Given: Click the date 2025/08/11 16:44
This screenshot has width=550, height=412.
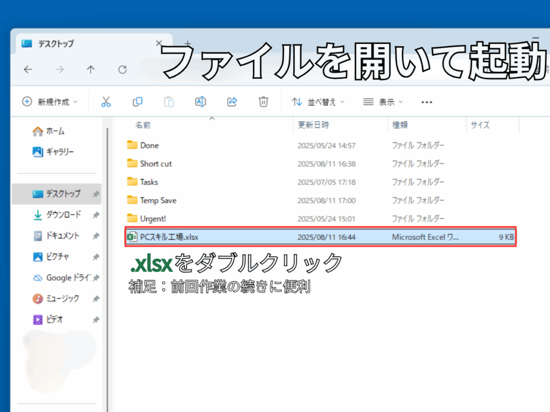Looking at the screenshot, I should (327, 237).
